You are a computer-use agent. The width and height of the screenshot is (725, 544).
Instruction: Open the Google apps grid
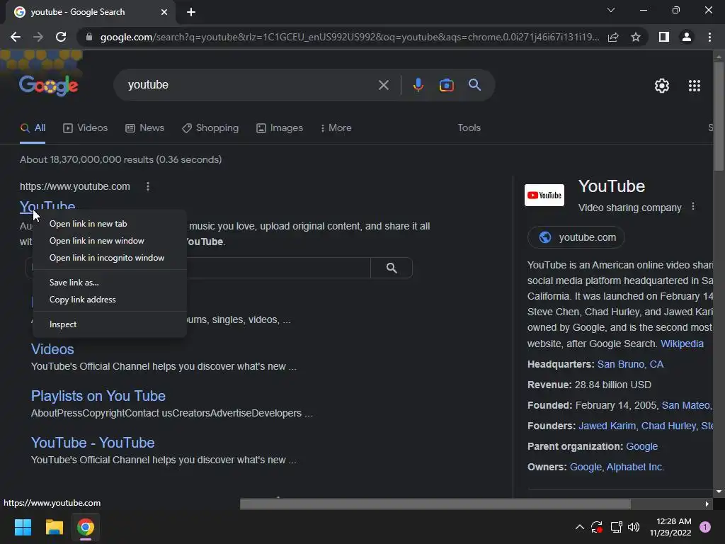[695, 86]
